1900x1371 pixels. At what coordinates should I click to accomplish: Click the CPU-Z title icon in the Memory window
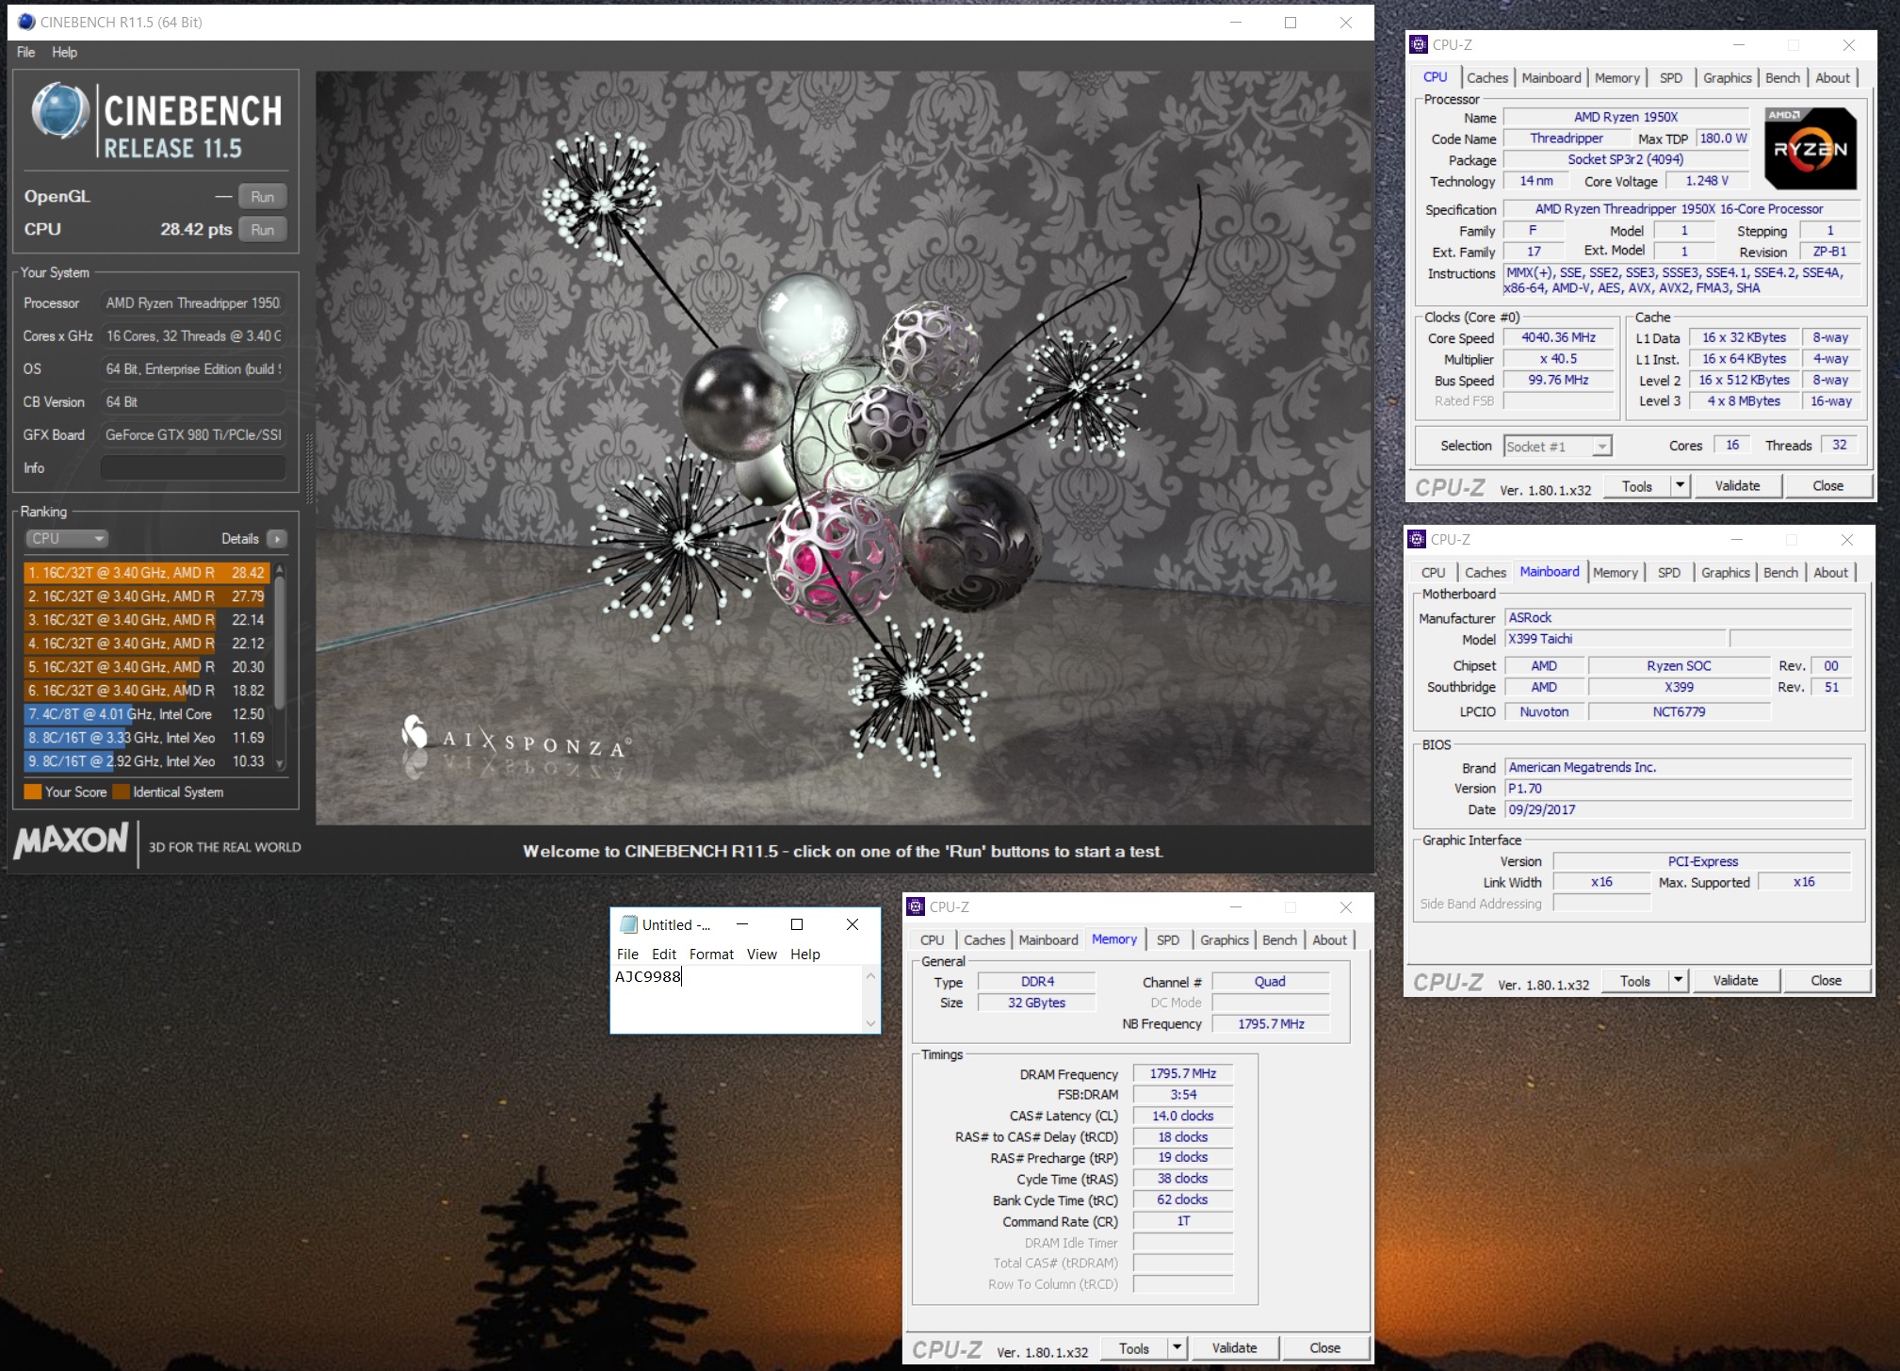click(x=915, y=906)
